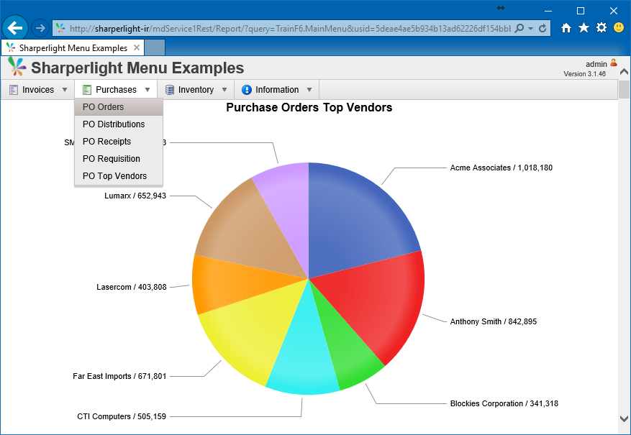Expand the Information dropdown arrow
631x435 pixels.
[x=309, y=90]
